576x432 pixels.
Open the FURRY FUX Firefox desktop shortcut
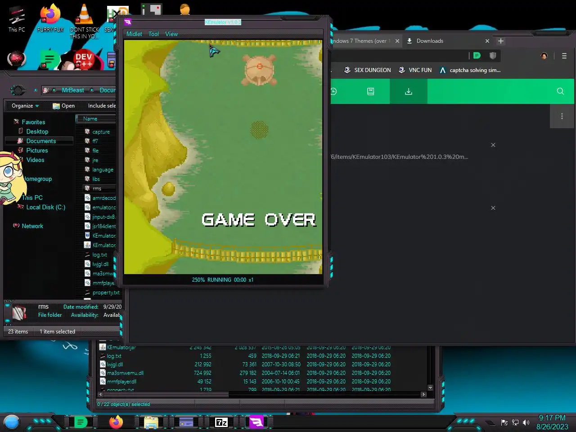click(50, 18)
